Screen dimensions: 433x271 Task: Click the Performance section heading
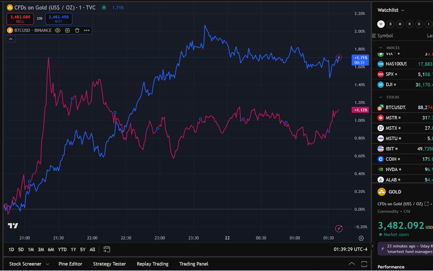point(391,267)
